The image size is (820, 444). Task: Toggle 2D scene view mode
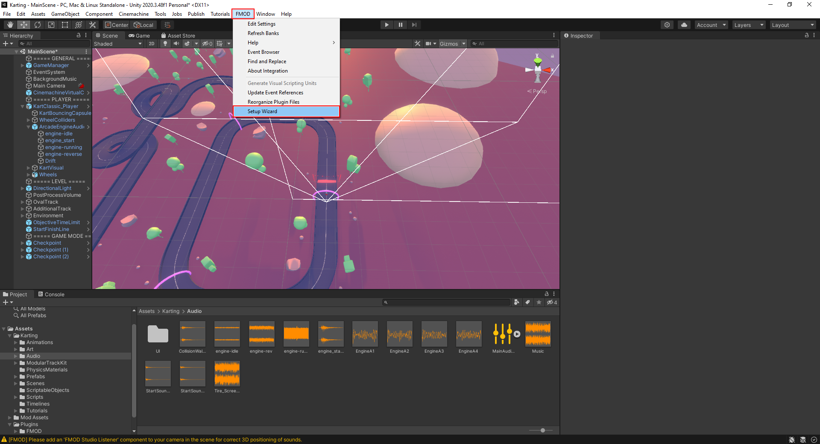[x=152, y=44]
